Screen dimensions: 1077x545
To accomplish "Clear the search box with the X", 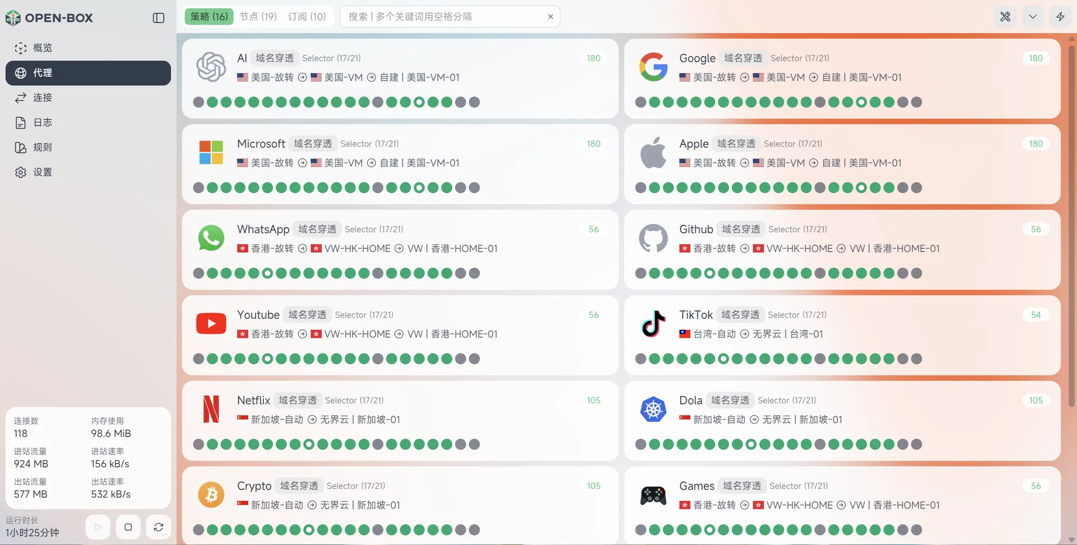I will click(550, 17).
